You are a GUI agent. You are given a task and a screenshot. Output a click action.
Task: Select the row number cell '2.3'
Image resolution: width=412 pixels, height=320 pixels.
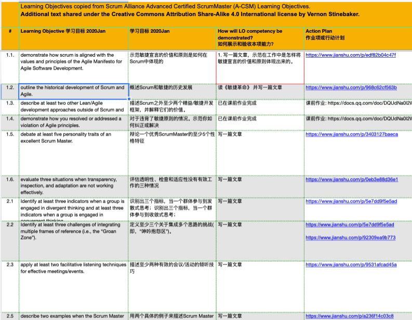click(x=10, y=287)
